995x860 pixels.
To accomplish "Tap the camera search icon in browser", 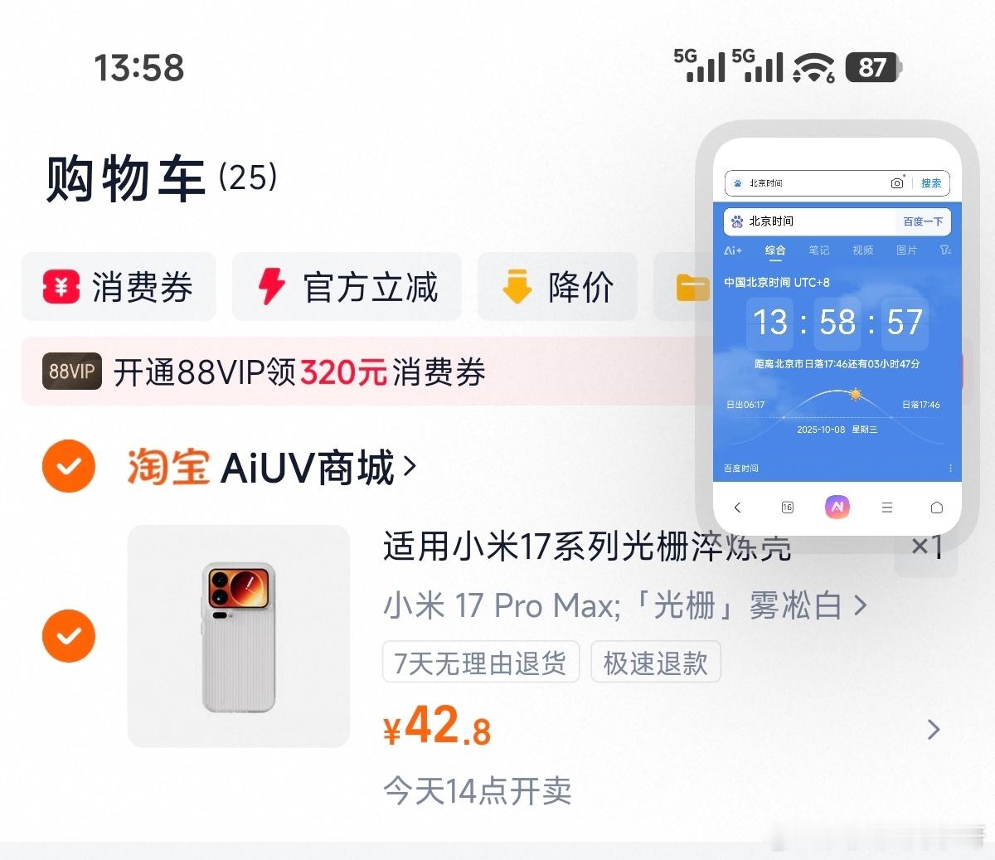I will (896, 183).
